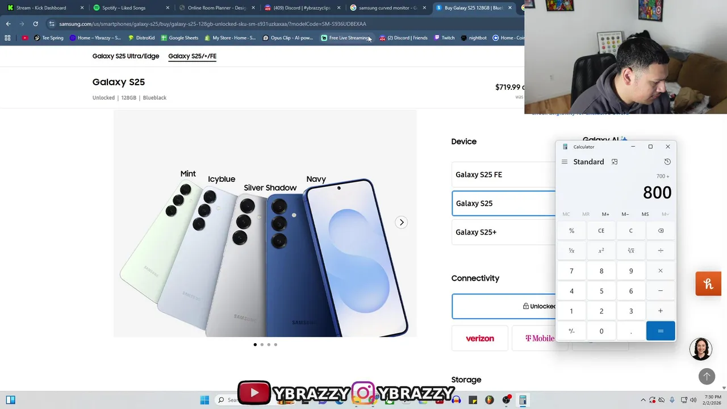Click the MS memory store button

(645, 214)
